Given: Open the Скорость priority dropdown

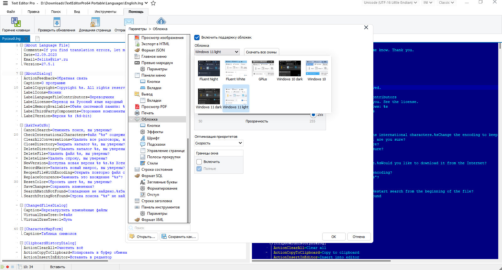Looking at the screenshot, I should point(219,143).
